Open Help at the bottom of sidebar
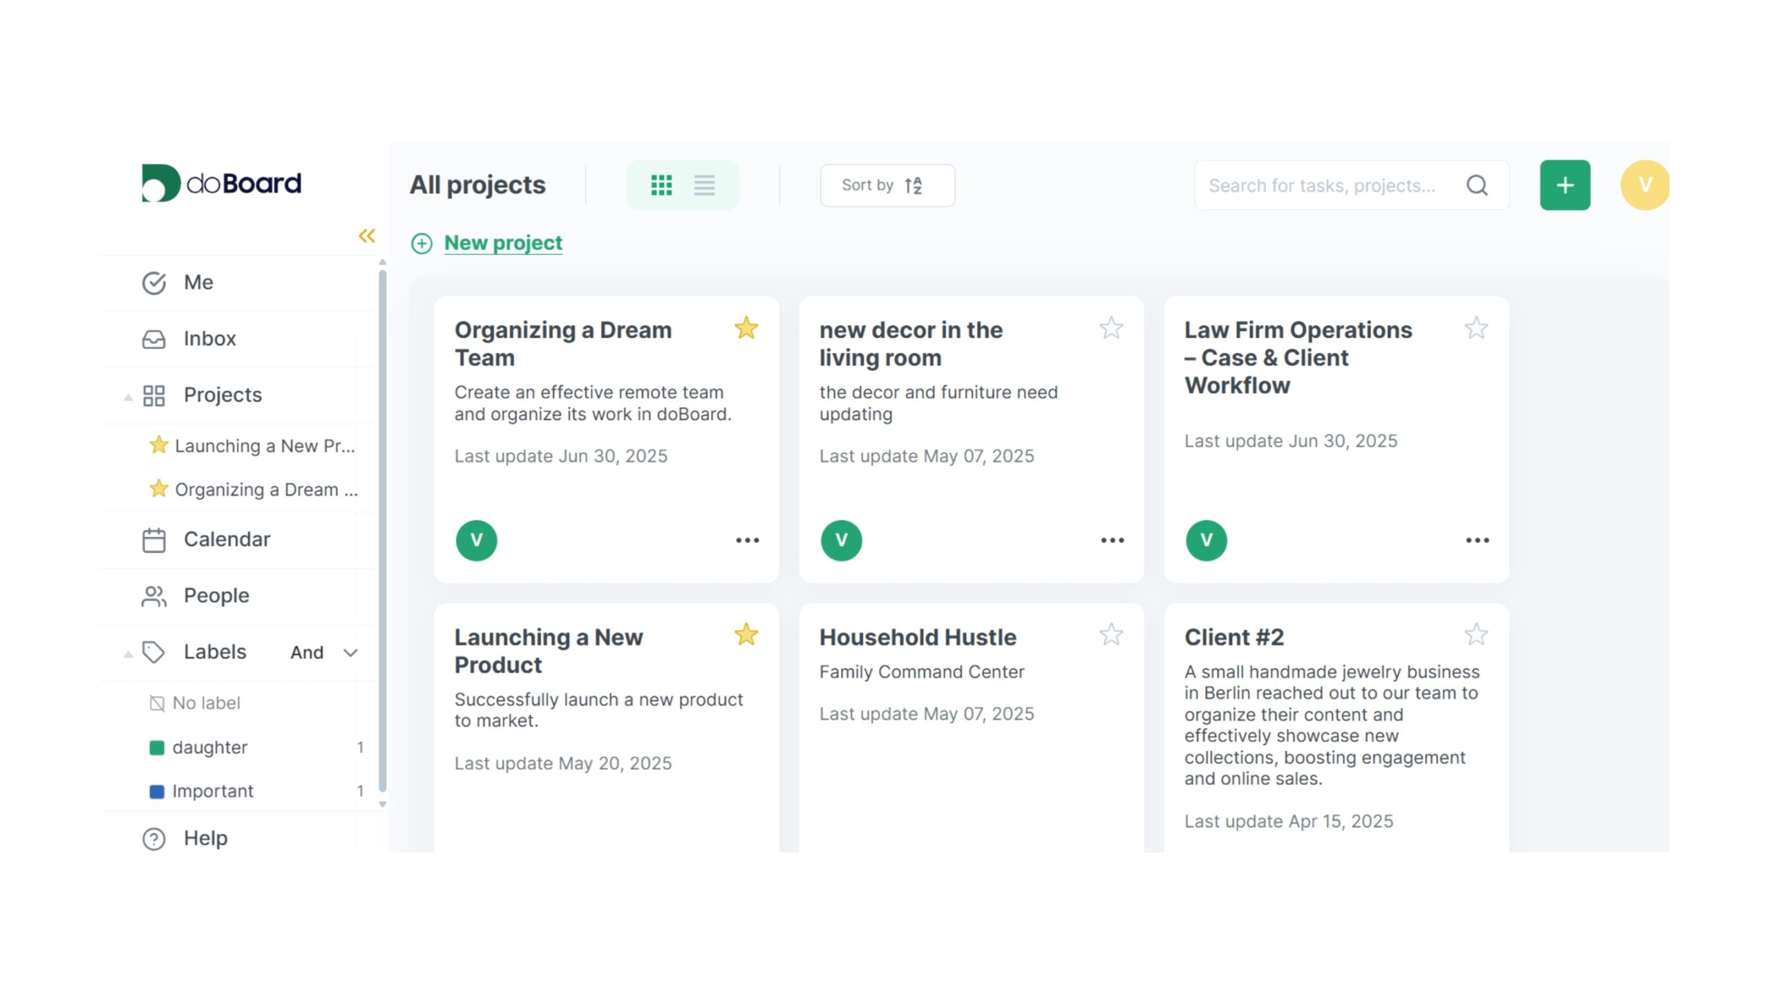The image size is (1769, 995). [x=205, y=837]
